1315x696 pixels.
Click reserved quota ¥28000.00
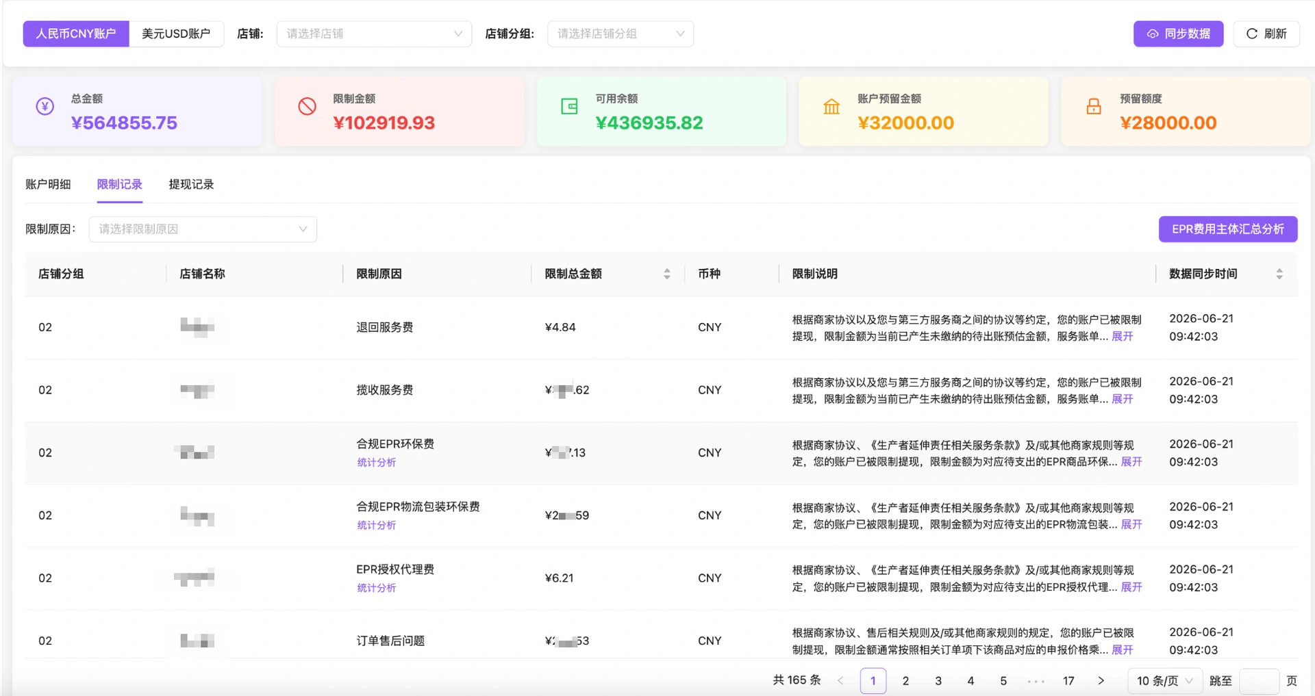(1168, 123)
